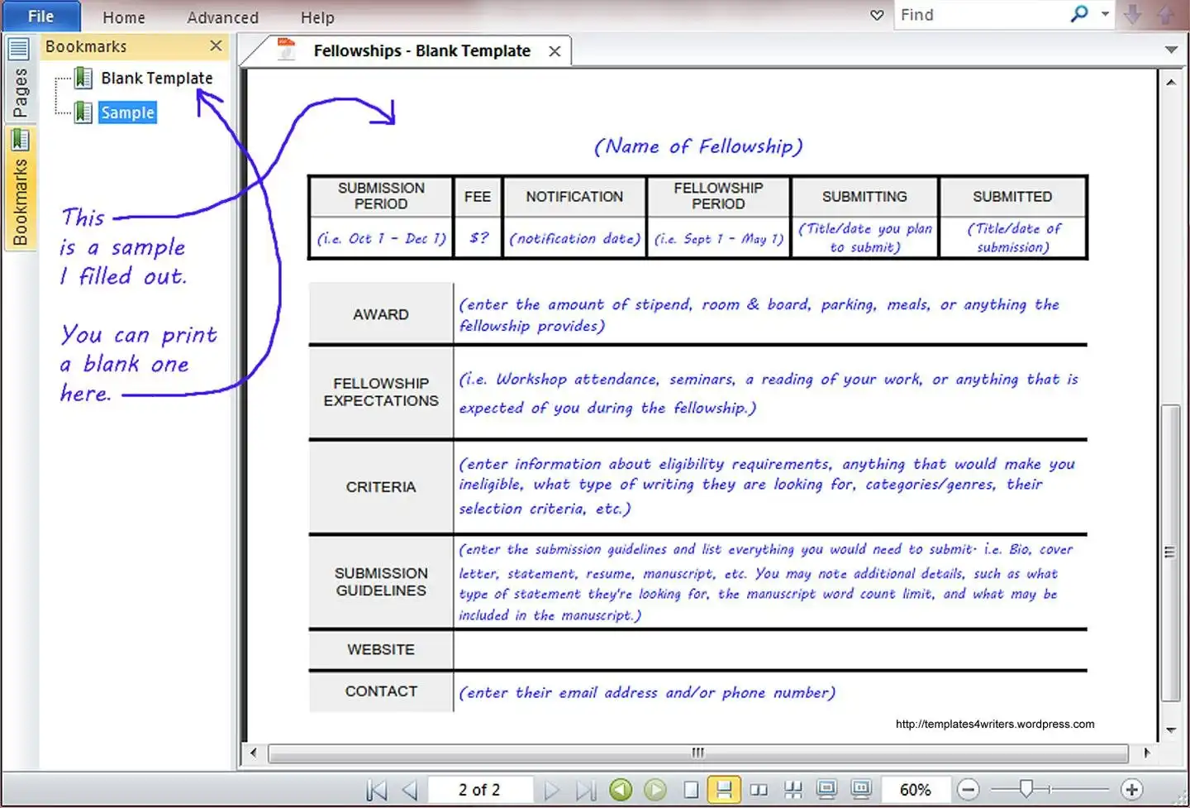This screenshot has height=808, width=1190.
Task: Click the SUBMITTING table header
Action: coord(864,197)
